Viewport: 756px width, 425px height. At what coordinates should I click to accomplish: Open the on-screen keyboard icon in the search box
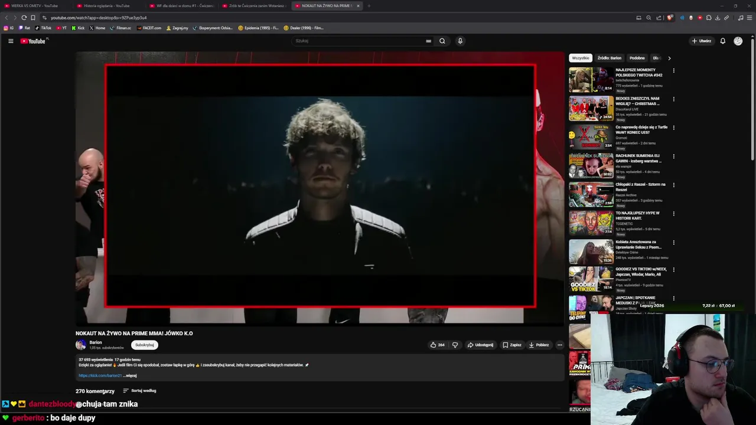[x=428, y=41]
